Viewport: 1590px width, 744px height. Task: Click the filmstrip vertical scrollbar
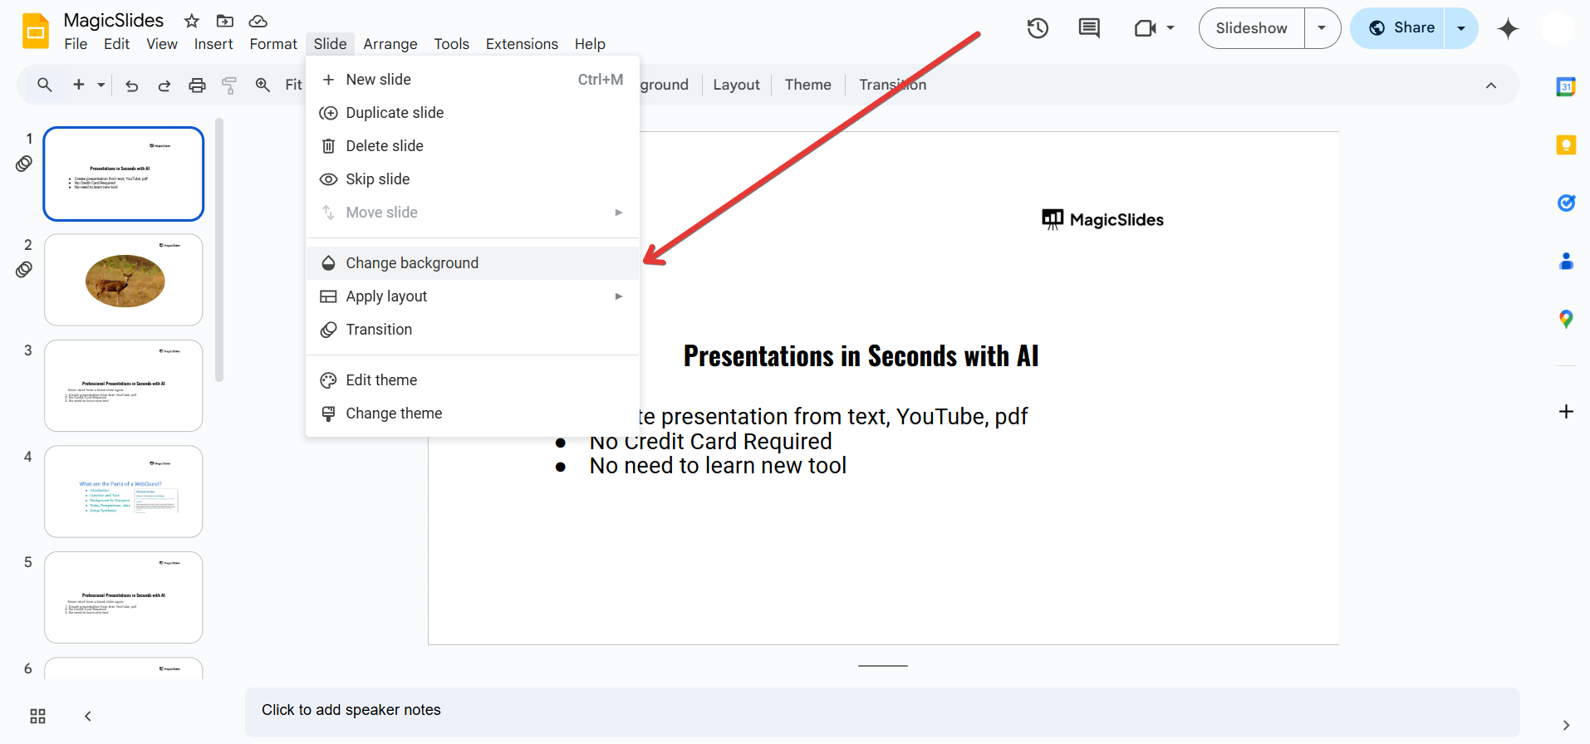click(x=219, y=249)
